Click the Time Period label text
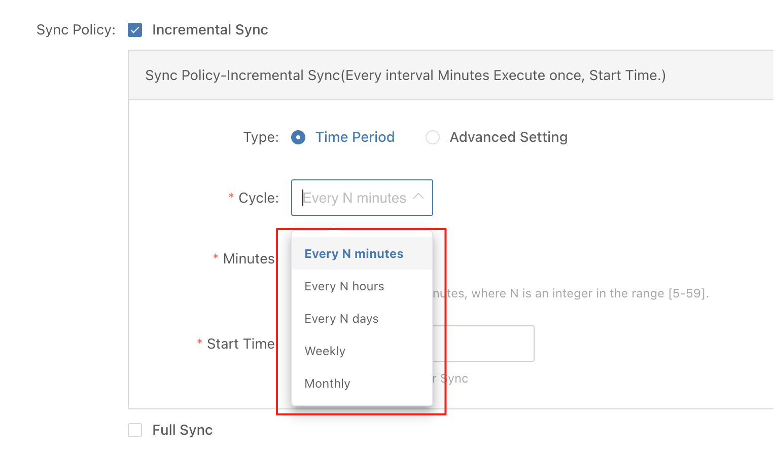Screen dimensions: 774x454 point(355,137)
